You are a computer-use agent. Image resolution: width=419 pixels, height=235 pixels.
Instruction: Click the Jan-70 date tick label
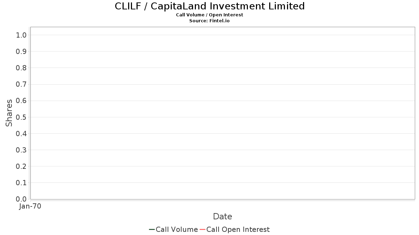pyautogui.click(x=30, y=206)
